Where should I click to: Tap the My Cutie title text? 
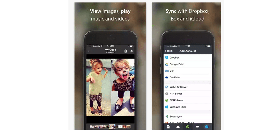coord(110,50)
